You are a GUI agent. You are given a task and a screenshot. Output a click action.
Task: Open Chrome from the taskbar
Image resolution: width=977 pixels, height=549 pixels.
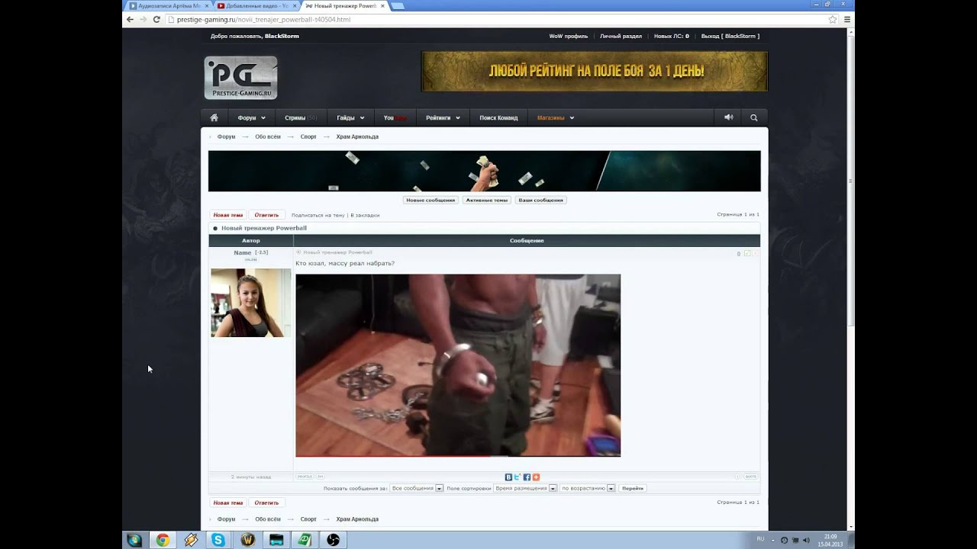pos(163,540)
